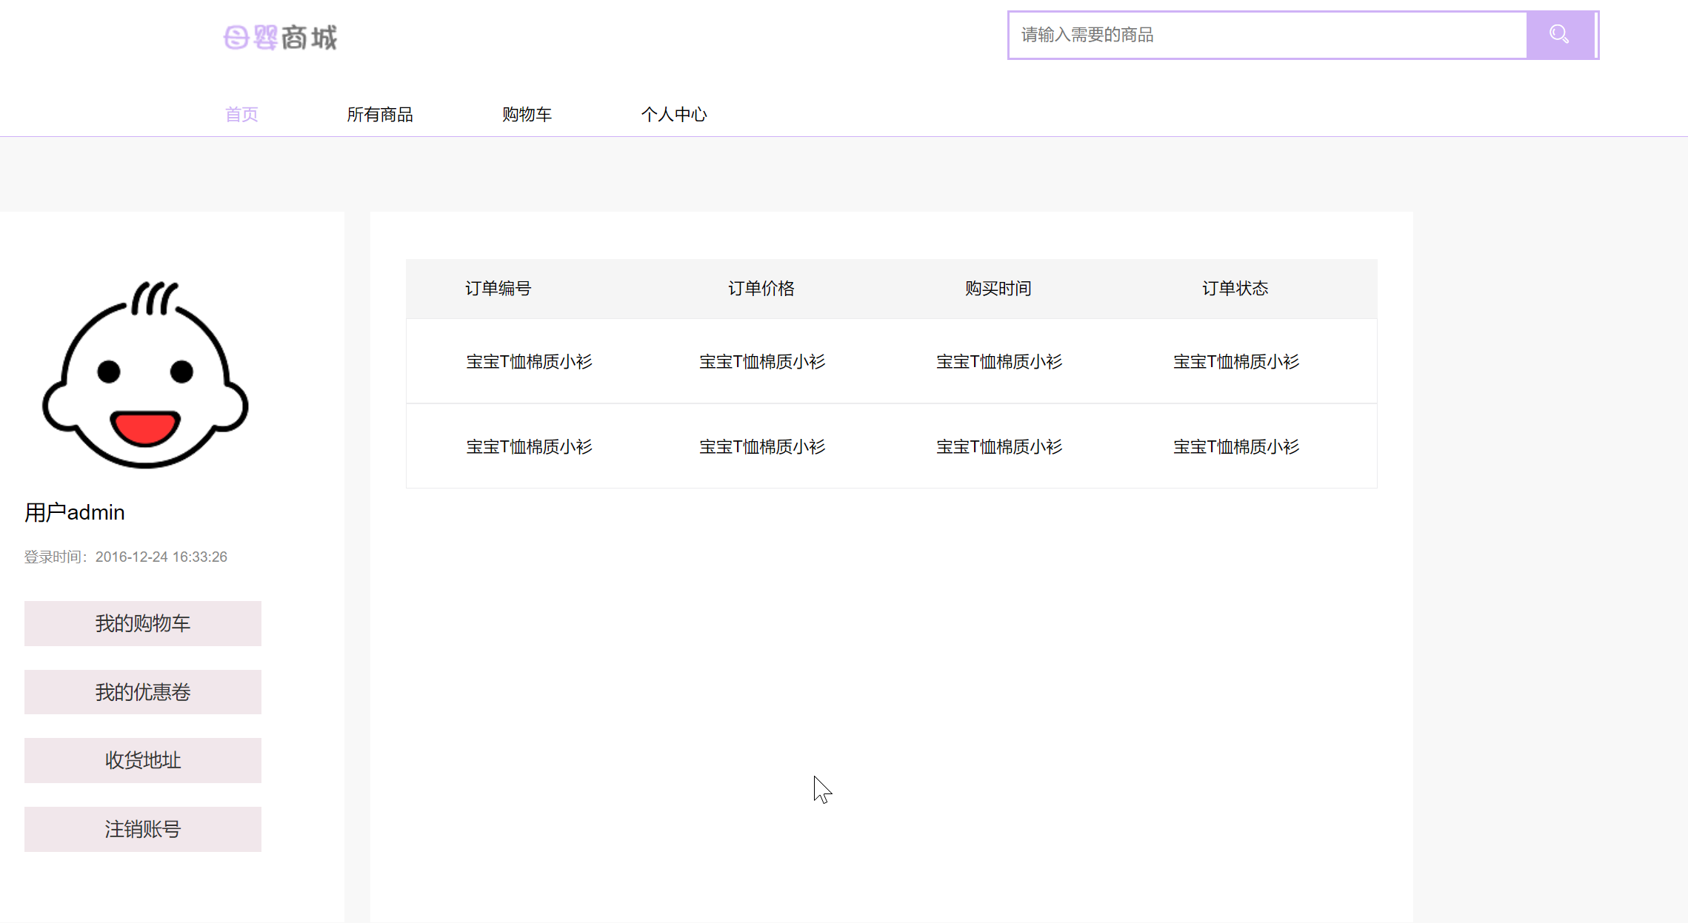Image resolution: width=1688 pixels, height=923 pixels.
Task: Click the 母婴商城 logo
Action: (280, 37)
